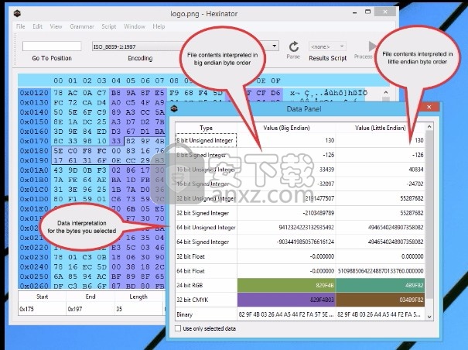Click Value (Big Endian) column header
Viewport: 468px width, 350px height.
[x=286, y=128]
